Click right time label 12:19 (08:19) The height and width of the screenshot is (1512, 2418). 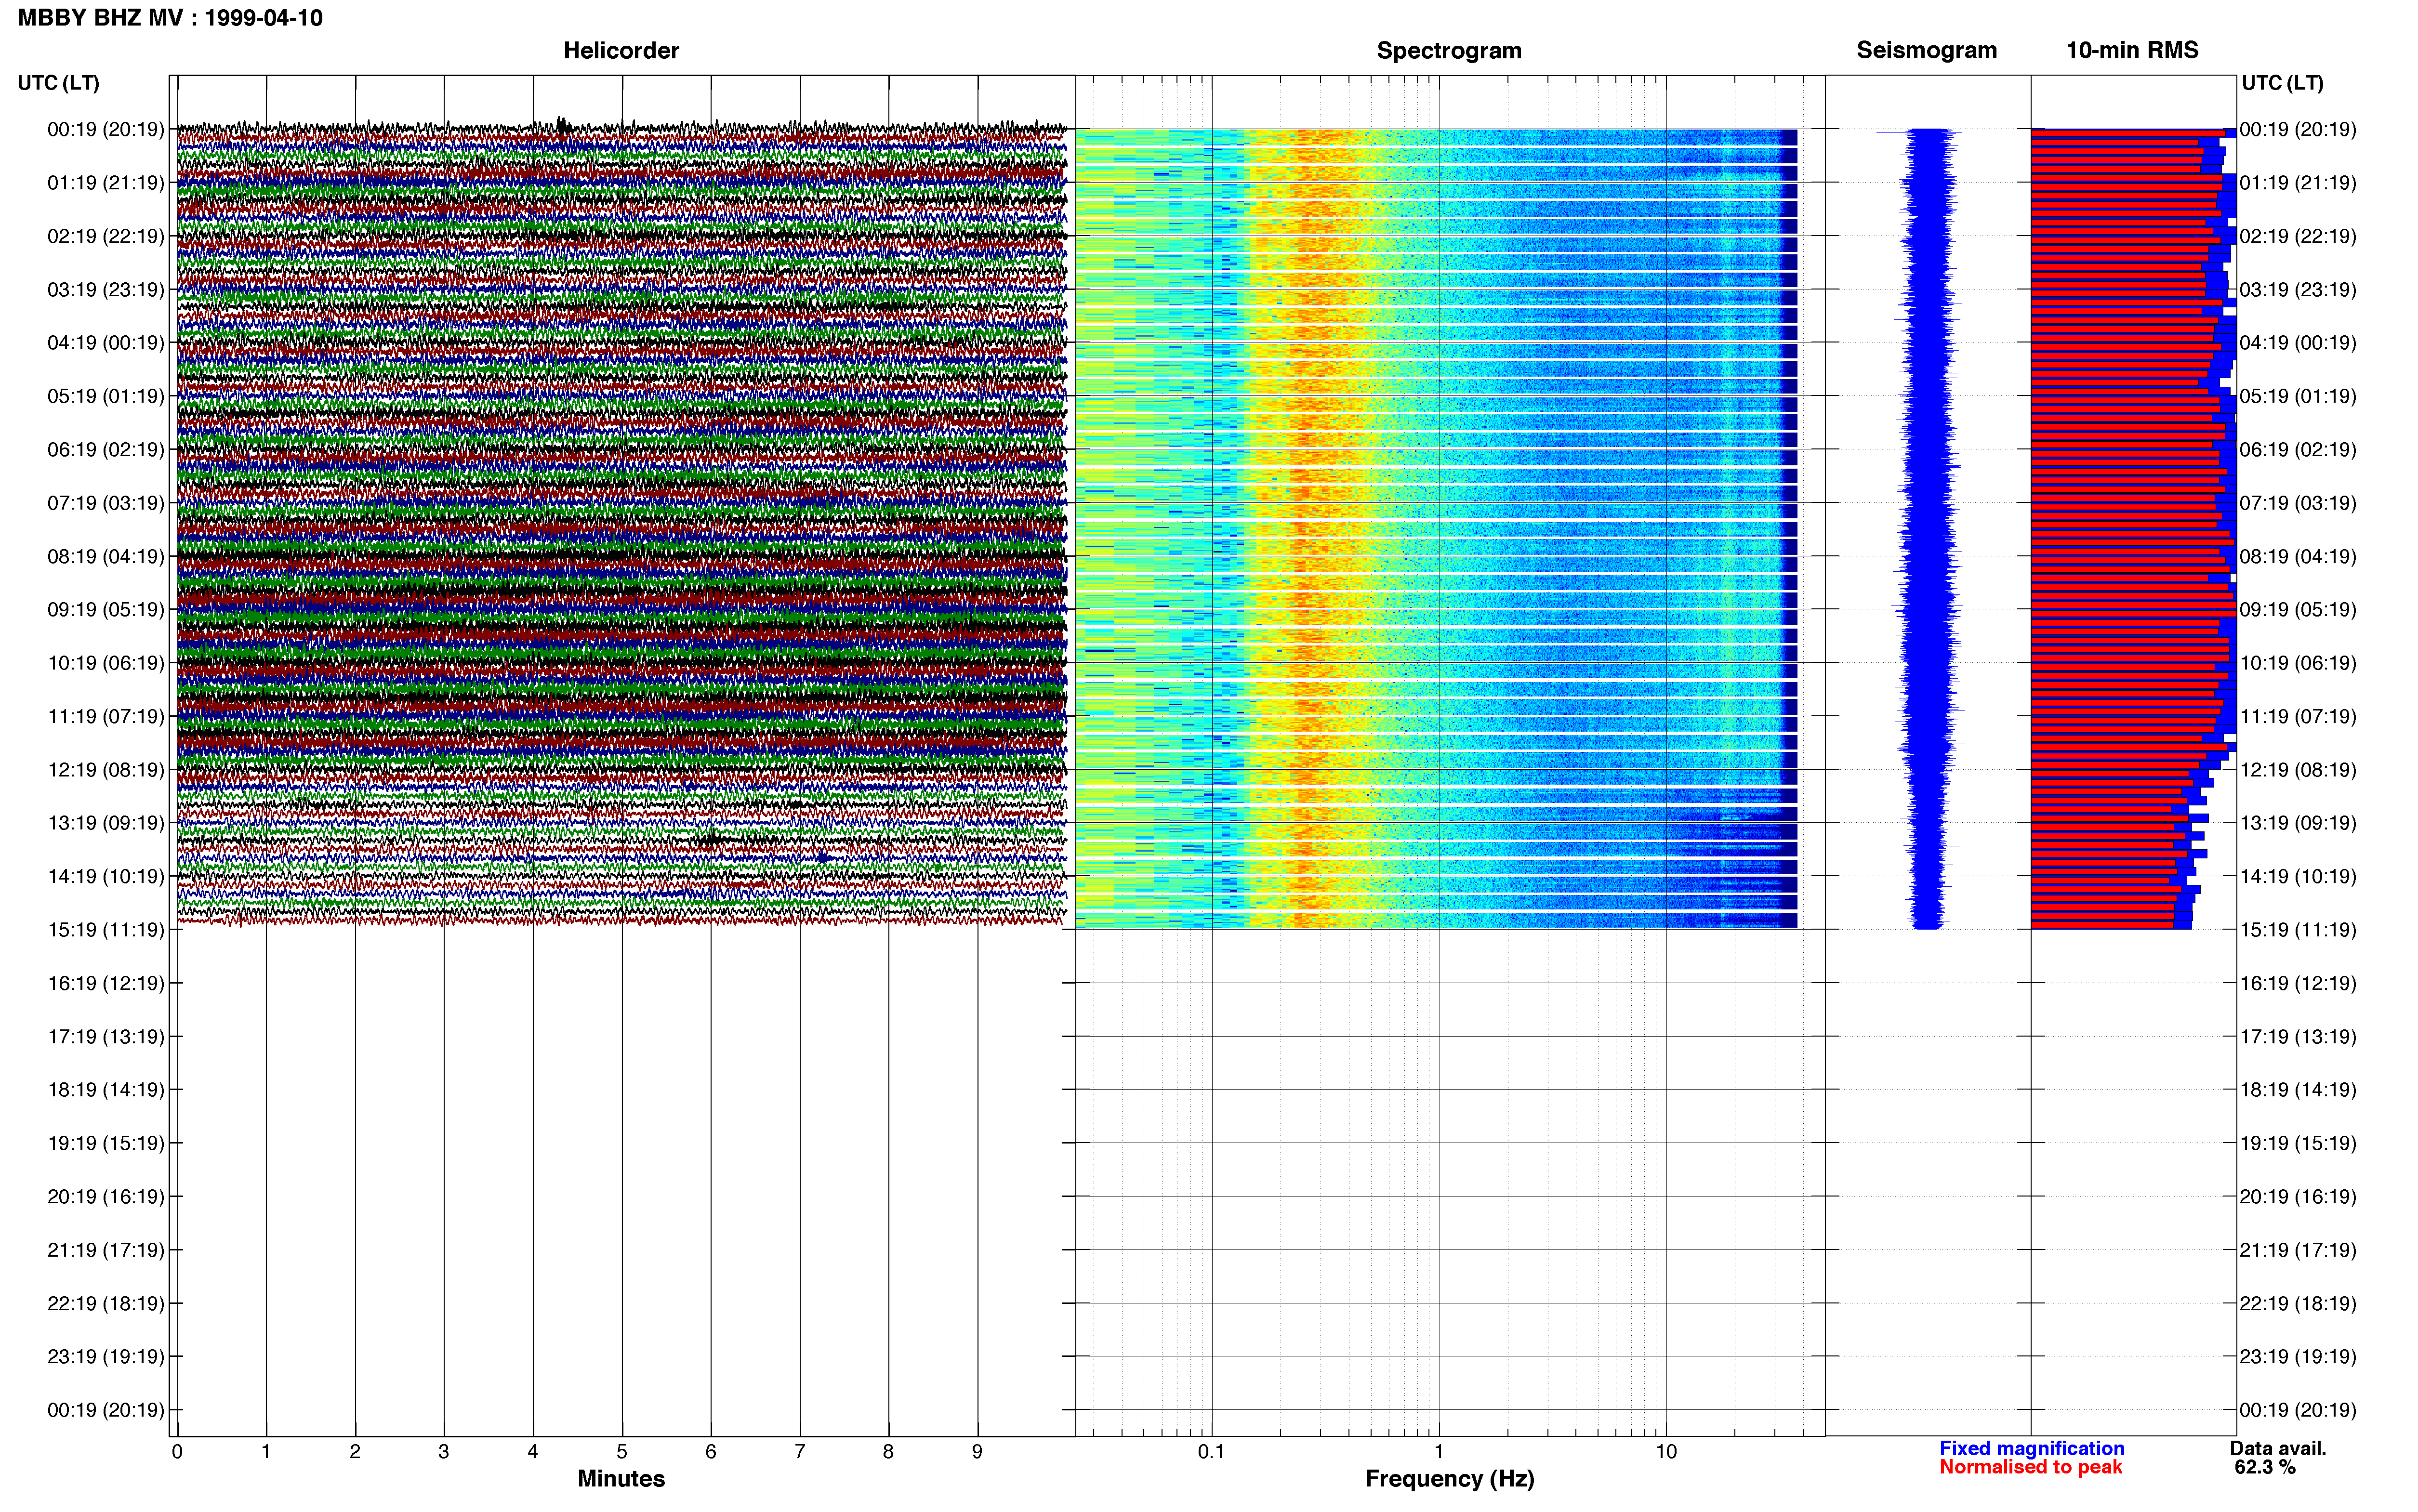(2298, 770)
